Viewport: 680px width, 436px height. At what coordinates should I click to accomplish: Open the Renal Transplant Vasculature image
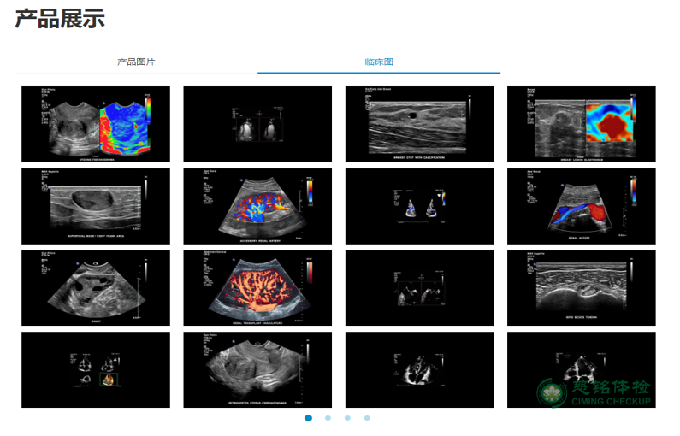click(x=257, y=288)
